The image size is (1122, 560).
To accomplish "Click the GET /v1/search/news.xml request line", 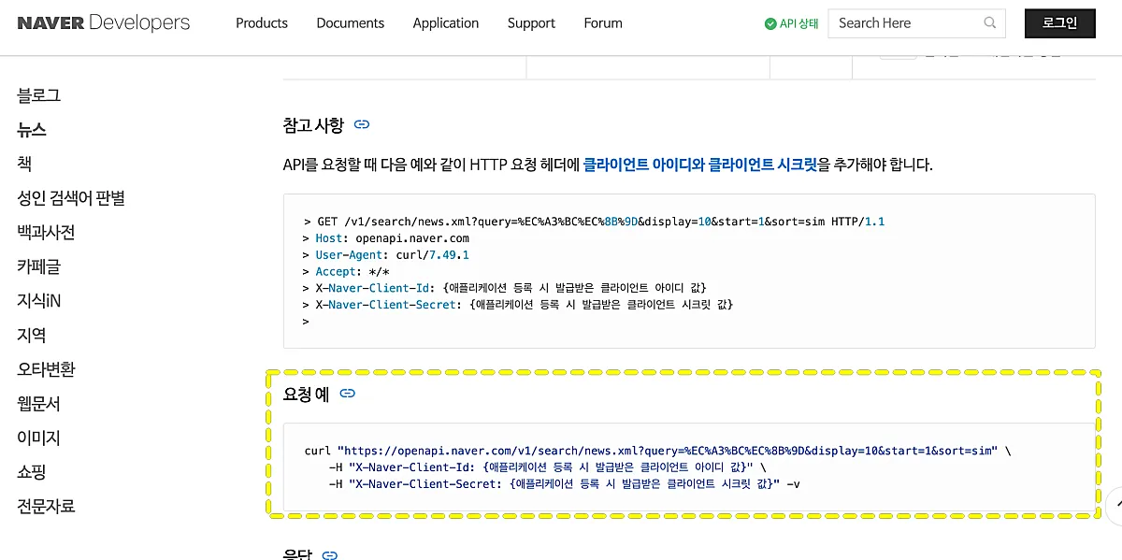I will pos(594,222).
